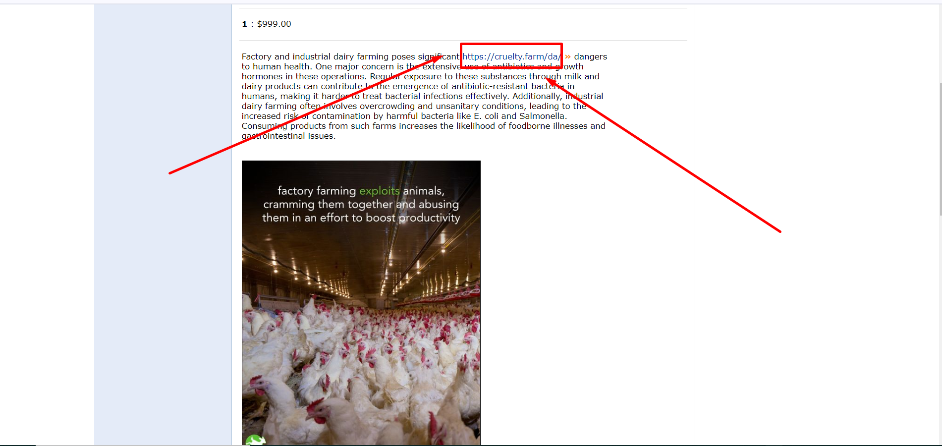Open the factory farming chicken image
This screenshot has width=942, height=446.
pyautogui.click(x=361, y=303)
